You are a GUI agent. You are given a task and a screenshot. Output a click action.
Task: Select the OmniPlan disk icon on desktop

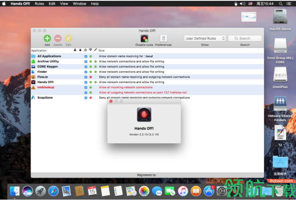point(280,75)
